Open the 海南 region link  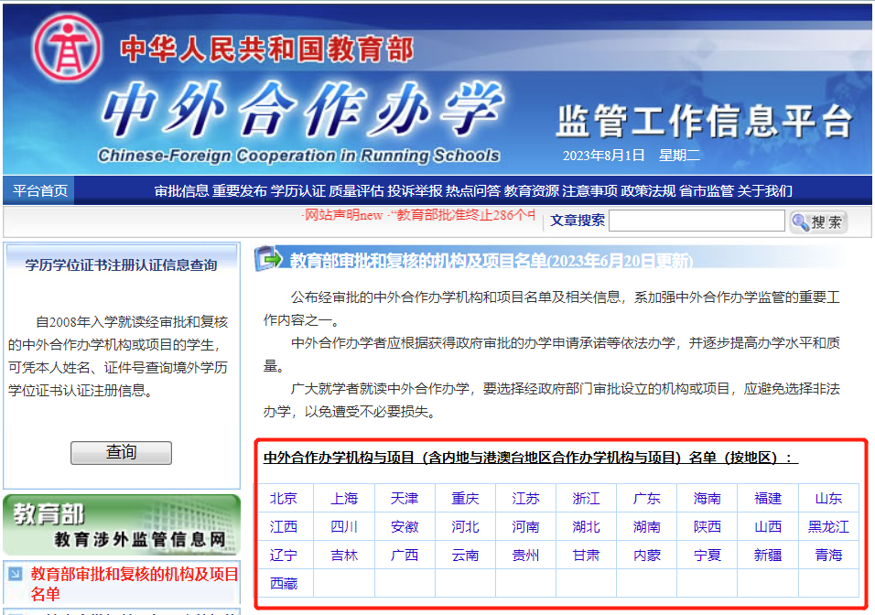(707, 499)
